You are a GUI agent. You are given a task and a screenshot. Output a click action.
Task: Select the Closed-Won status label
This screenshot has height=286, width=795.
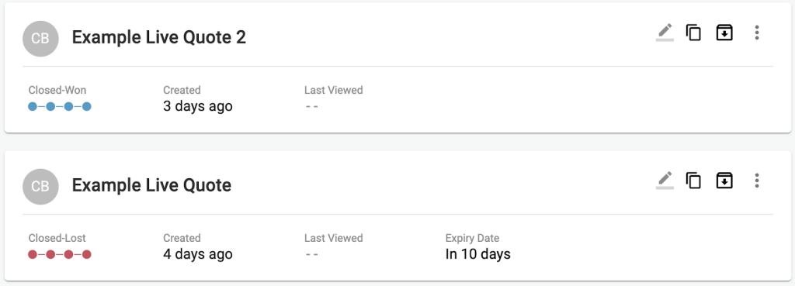pos(57,90)
